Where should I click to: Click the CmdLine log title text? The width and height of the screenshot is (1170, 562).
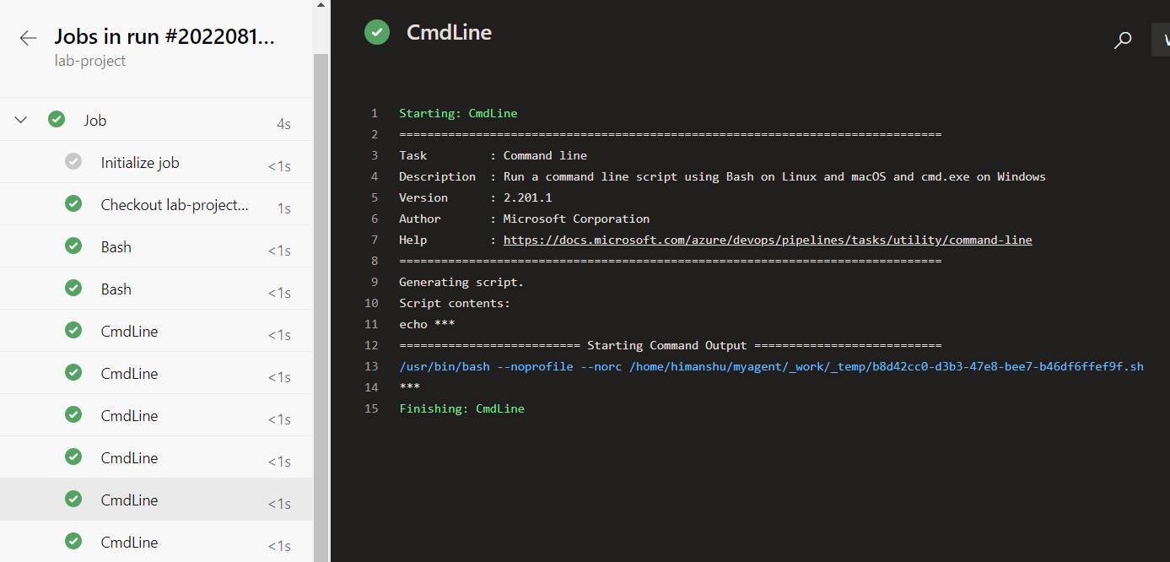click(449, 33)
